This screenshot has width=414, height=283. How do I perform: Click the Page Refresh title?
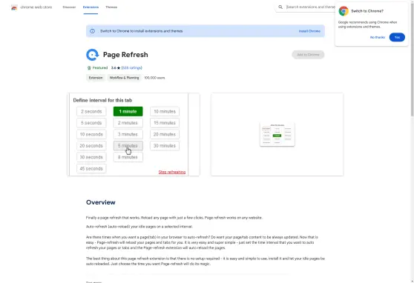point(125,55)
